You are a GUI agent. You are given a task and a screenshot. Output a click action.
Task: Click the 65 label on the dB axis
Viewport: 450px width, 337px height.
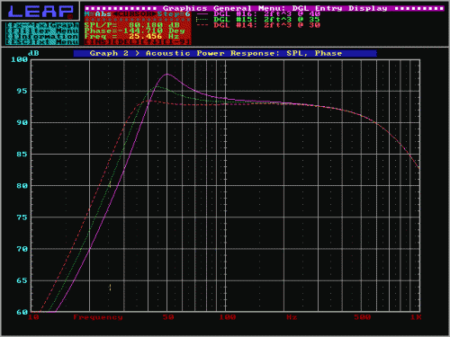(x=22, y=280)
